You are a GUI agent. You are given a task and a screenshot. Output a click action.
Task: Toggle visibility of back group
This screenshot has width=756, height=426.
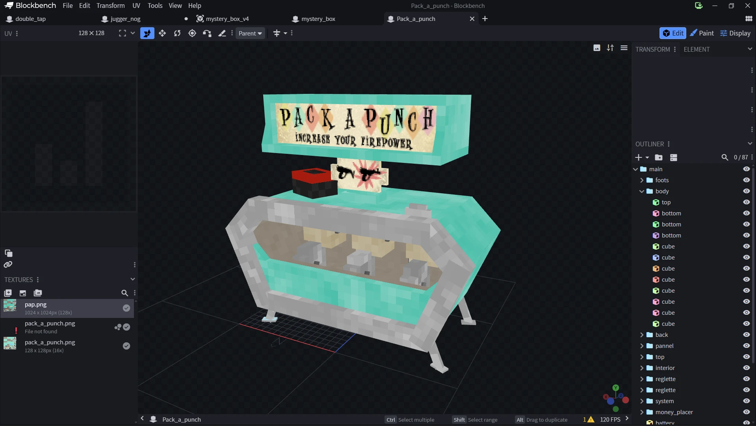(746, 334)
